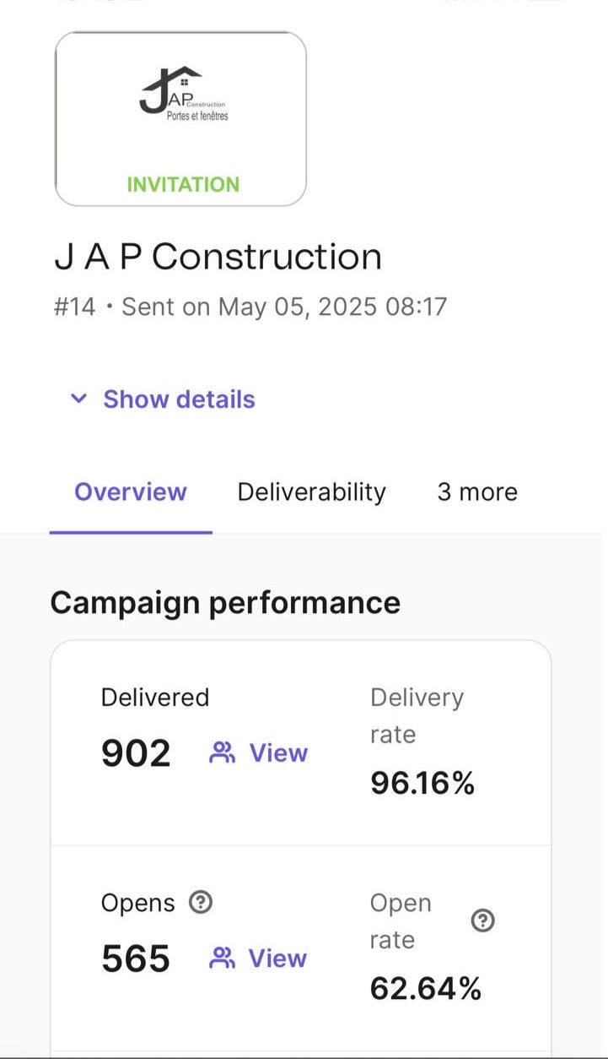608x1059 pixels.
Task: Click the J A P Construction campaign title
Action: pos(218,258)
